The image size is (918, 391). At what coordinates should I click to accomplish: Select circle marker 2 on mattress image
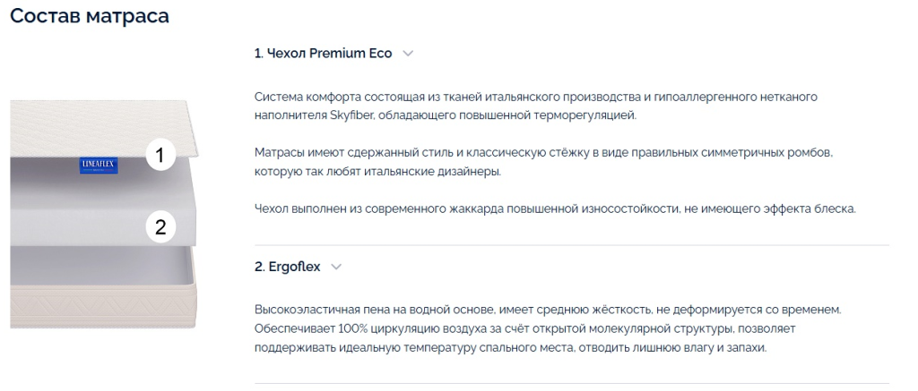(x=160, y=226)
